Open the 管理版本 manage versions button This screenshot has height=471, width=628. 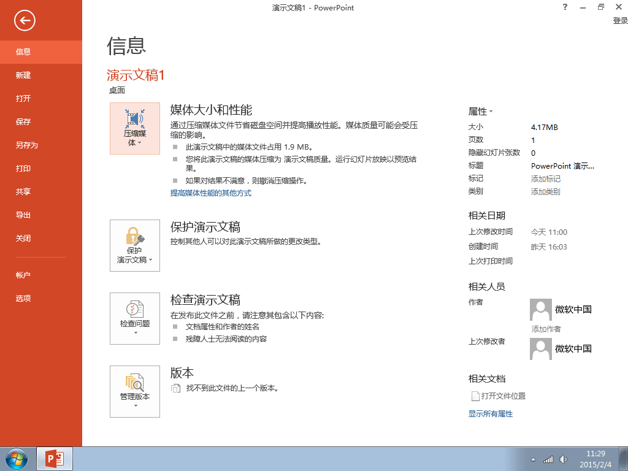135,391
